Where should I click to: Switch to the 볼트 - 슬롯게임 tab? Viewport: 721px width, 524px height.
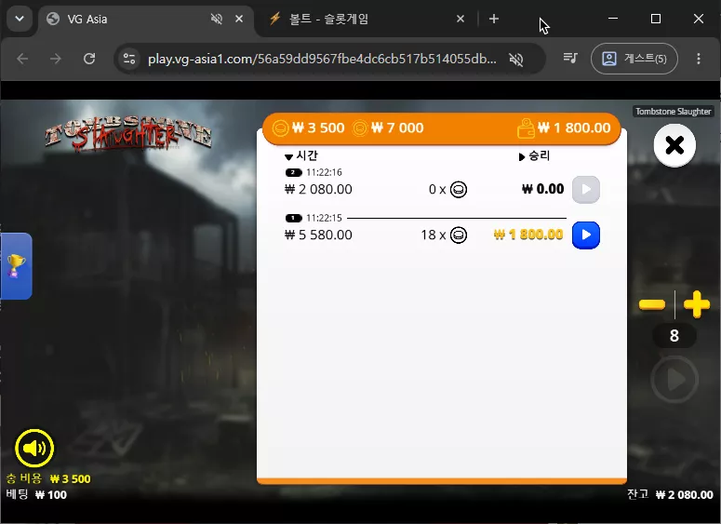367,19
